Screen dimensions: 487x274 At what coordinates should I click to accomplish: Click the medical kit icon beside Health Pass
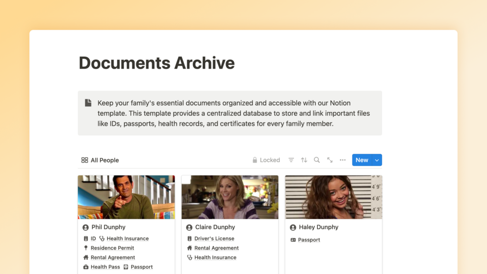coord(86,267)
